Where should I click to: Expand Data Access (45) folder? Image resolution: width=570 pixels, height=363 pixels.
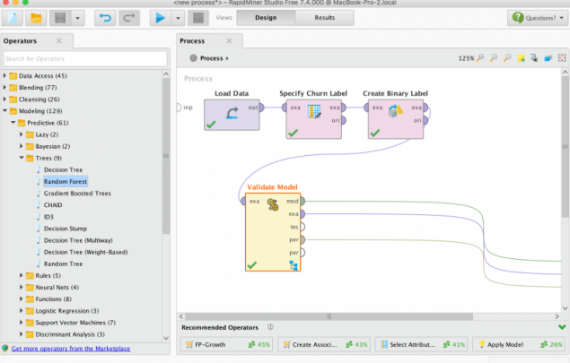4,75
